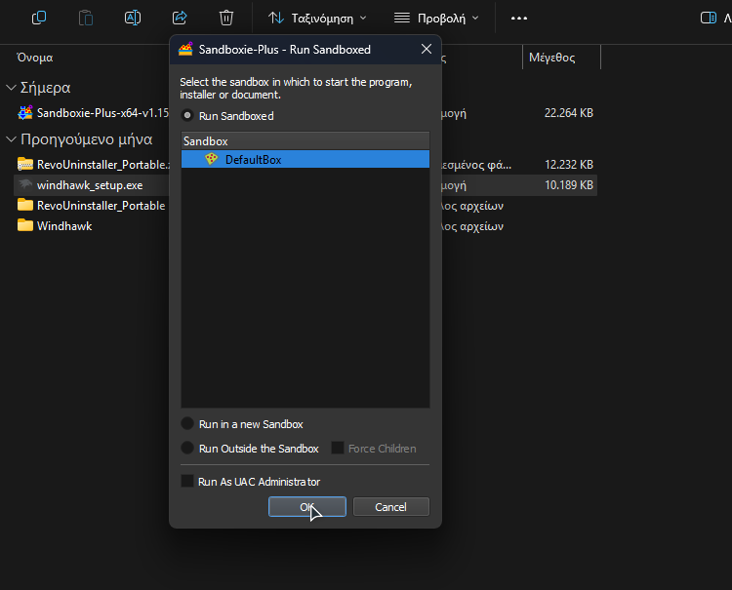Click the Delete trash icon in toolbar
The height and width of the screenshot is (590, 732).
click(x=226, y=19)
